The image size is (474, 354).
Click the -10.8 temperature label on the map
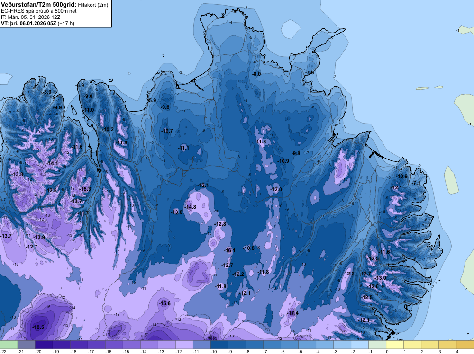point(248,248)
